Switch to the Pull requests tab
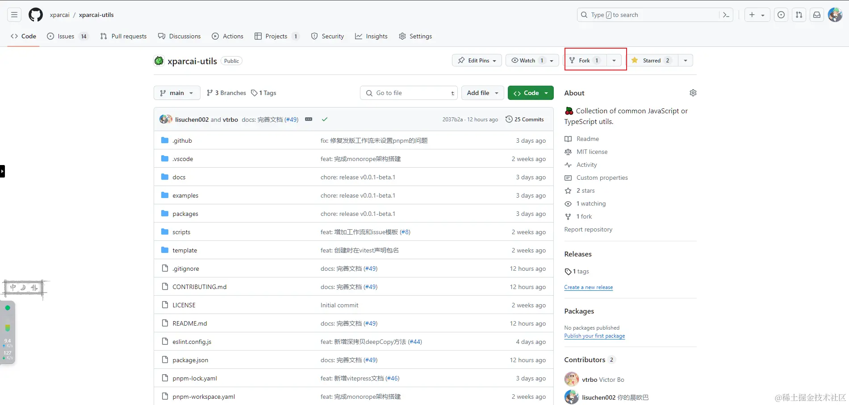Image resolution: width=849 pixels, height=405 pixels. 123,36
